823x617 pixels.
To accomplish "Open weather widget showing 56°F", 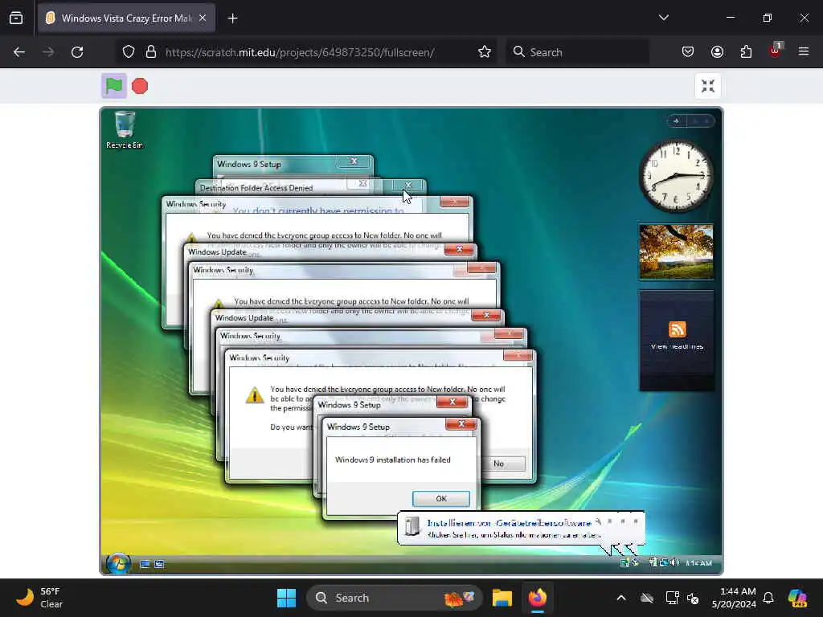I will [x=39, y=598].
